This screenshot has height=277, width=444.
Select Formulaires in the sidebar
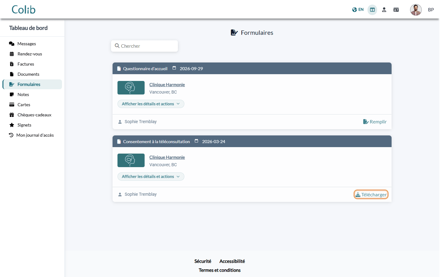[x=32, y=84]
